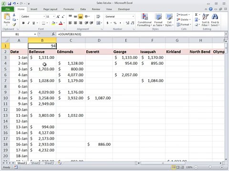This screenshot has width=229, height=171.
Task: Click the Orientation icon
Action: [86, 17]
